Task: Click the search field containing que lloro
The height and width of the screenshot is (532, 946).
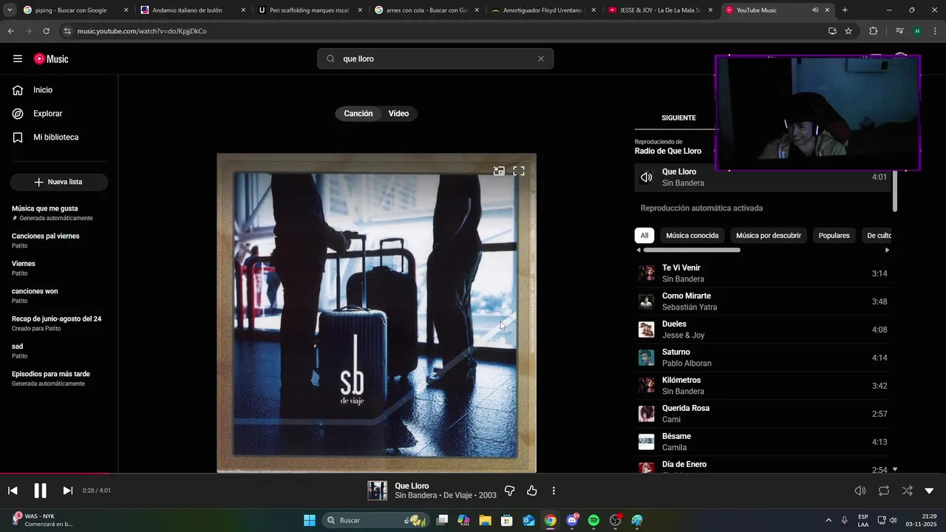Action: [x=436, y=59]
